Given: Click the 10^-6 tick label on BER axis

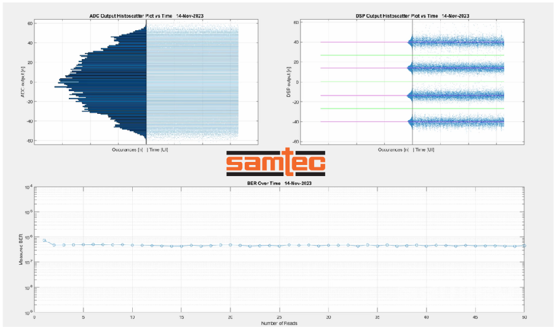Looking at the screenshot, I should [x=27, y=237].
